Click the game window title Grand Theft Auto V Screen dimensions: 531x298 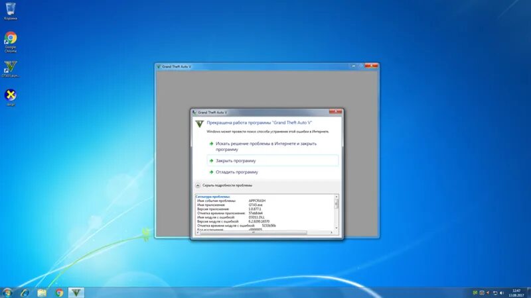click(x=177, y=67)
